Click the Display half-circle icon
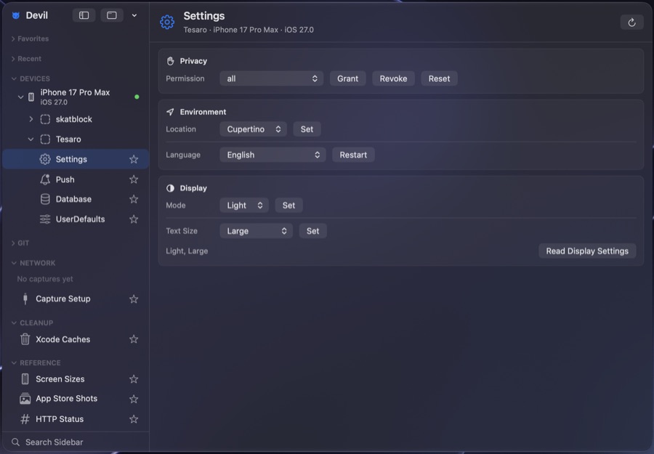This screenshot has width=654, height=454. coord(170,188)
